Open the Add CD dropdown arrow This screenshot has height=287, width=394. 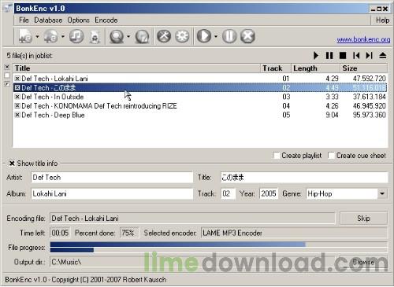click(x=37, y=36)
